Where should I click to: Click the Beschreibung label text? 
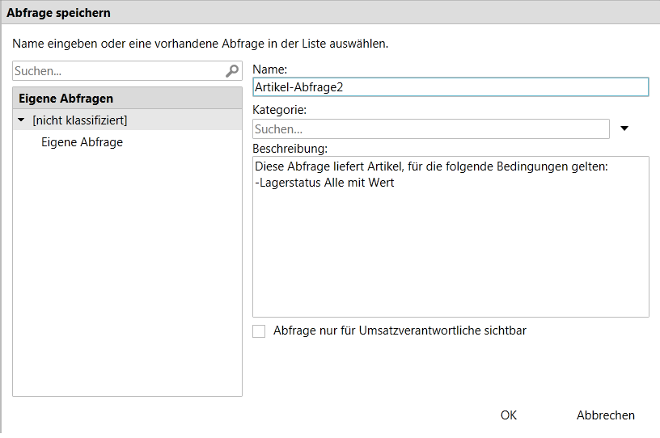tap(290, 149)
